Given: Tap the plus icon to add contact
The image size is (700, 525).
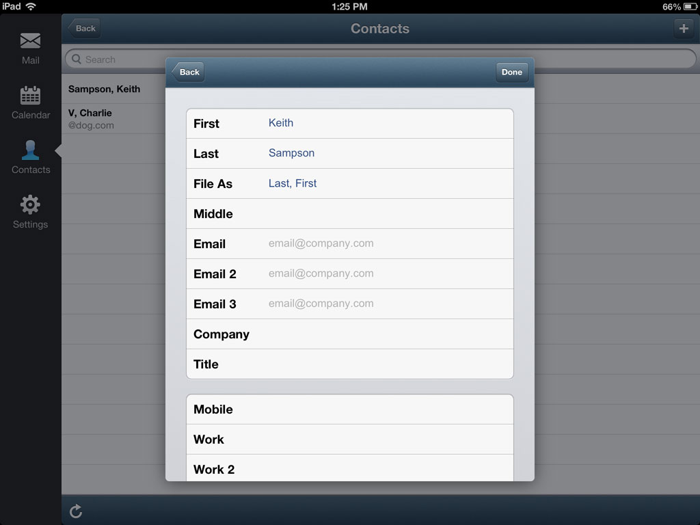Looking at the screenshot, I should (x=684, y=29).
